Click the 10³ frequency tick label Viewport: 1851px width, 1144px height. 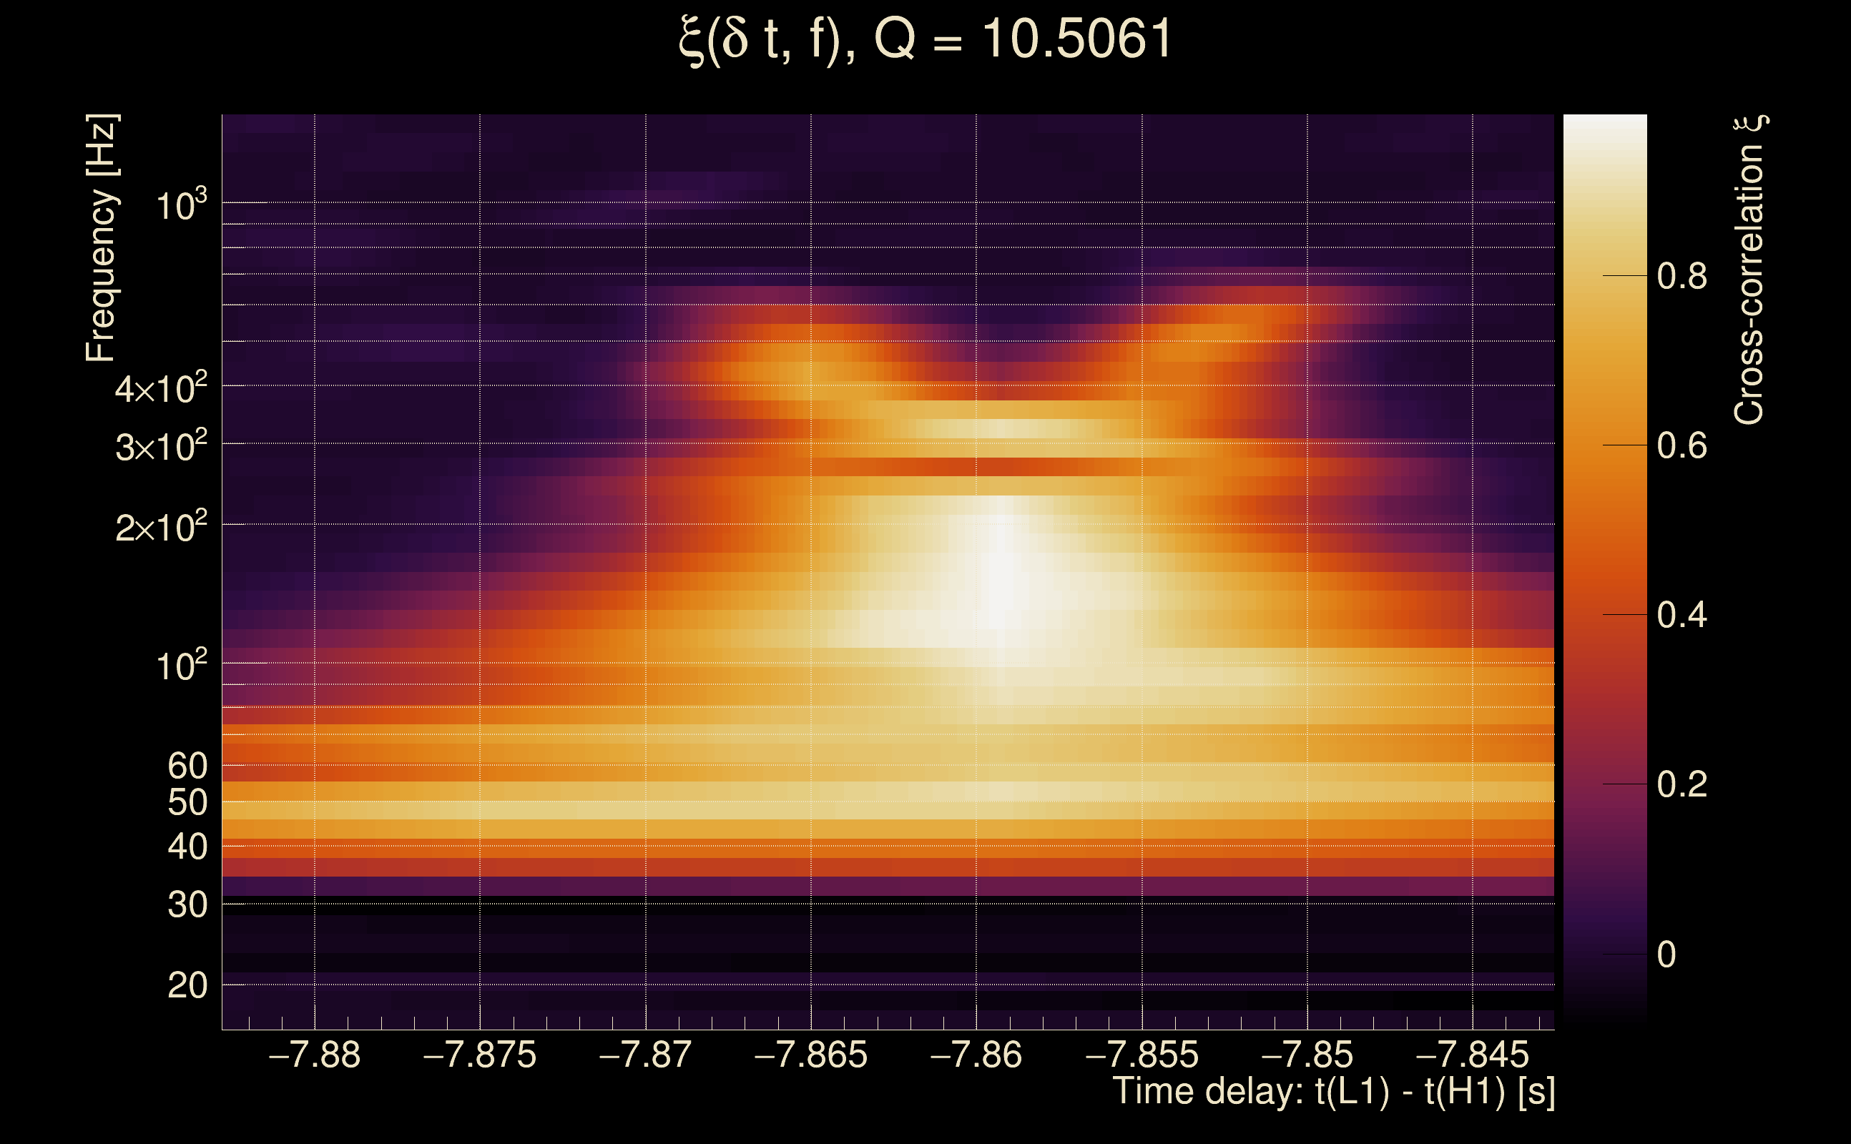[180, 205]
